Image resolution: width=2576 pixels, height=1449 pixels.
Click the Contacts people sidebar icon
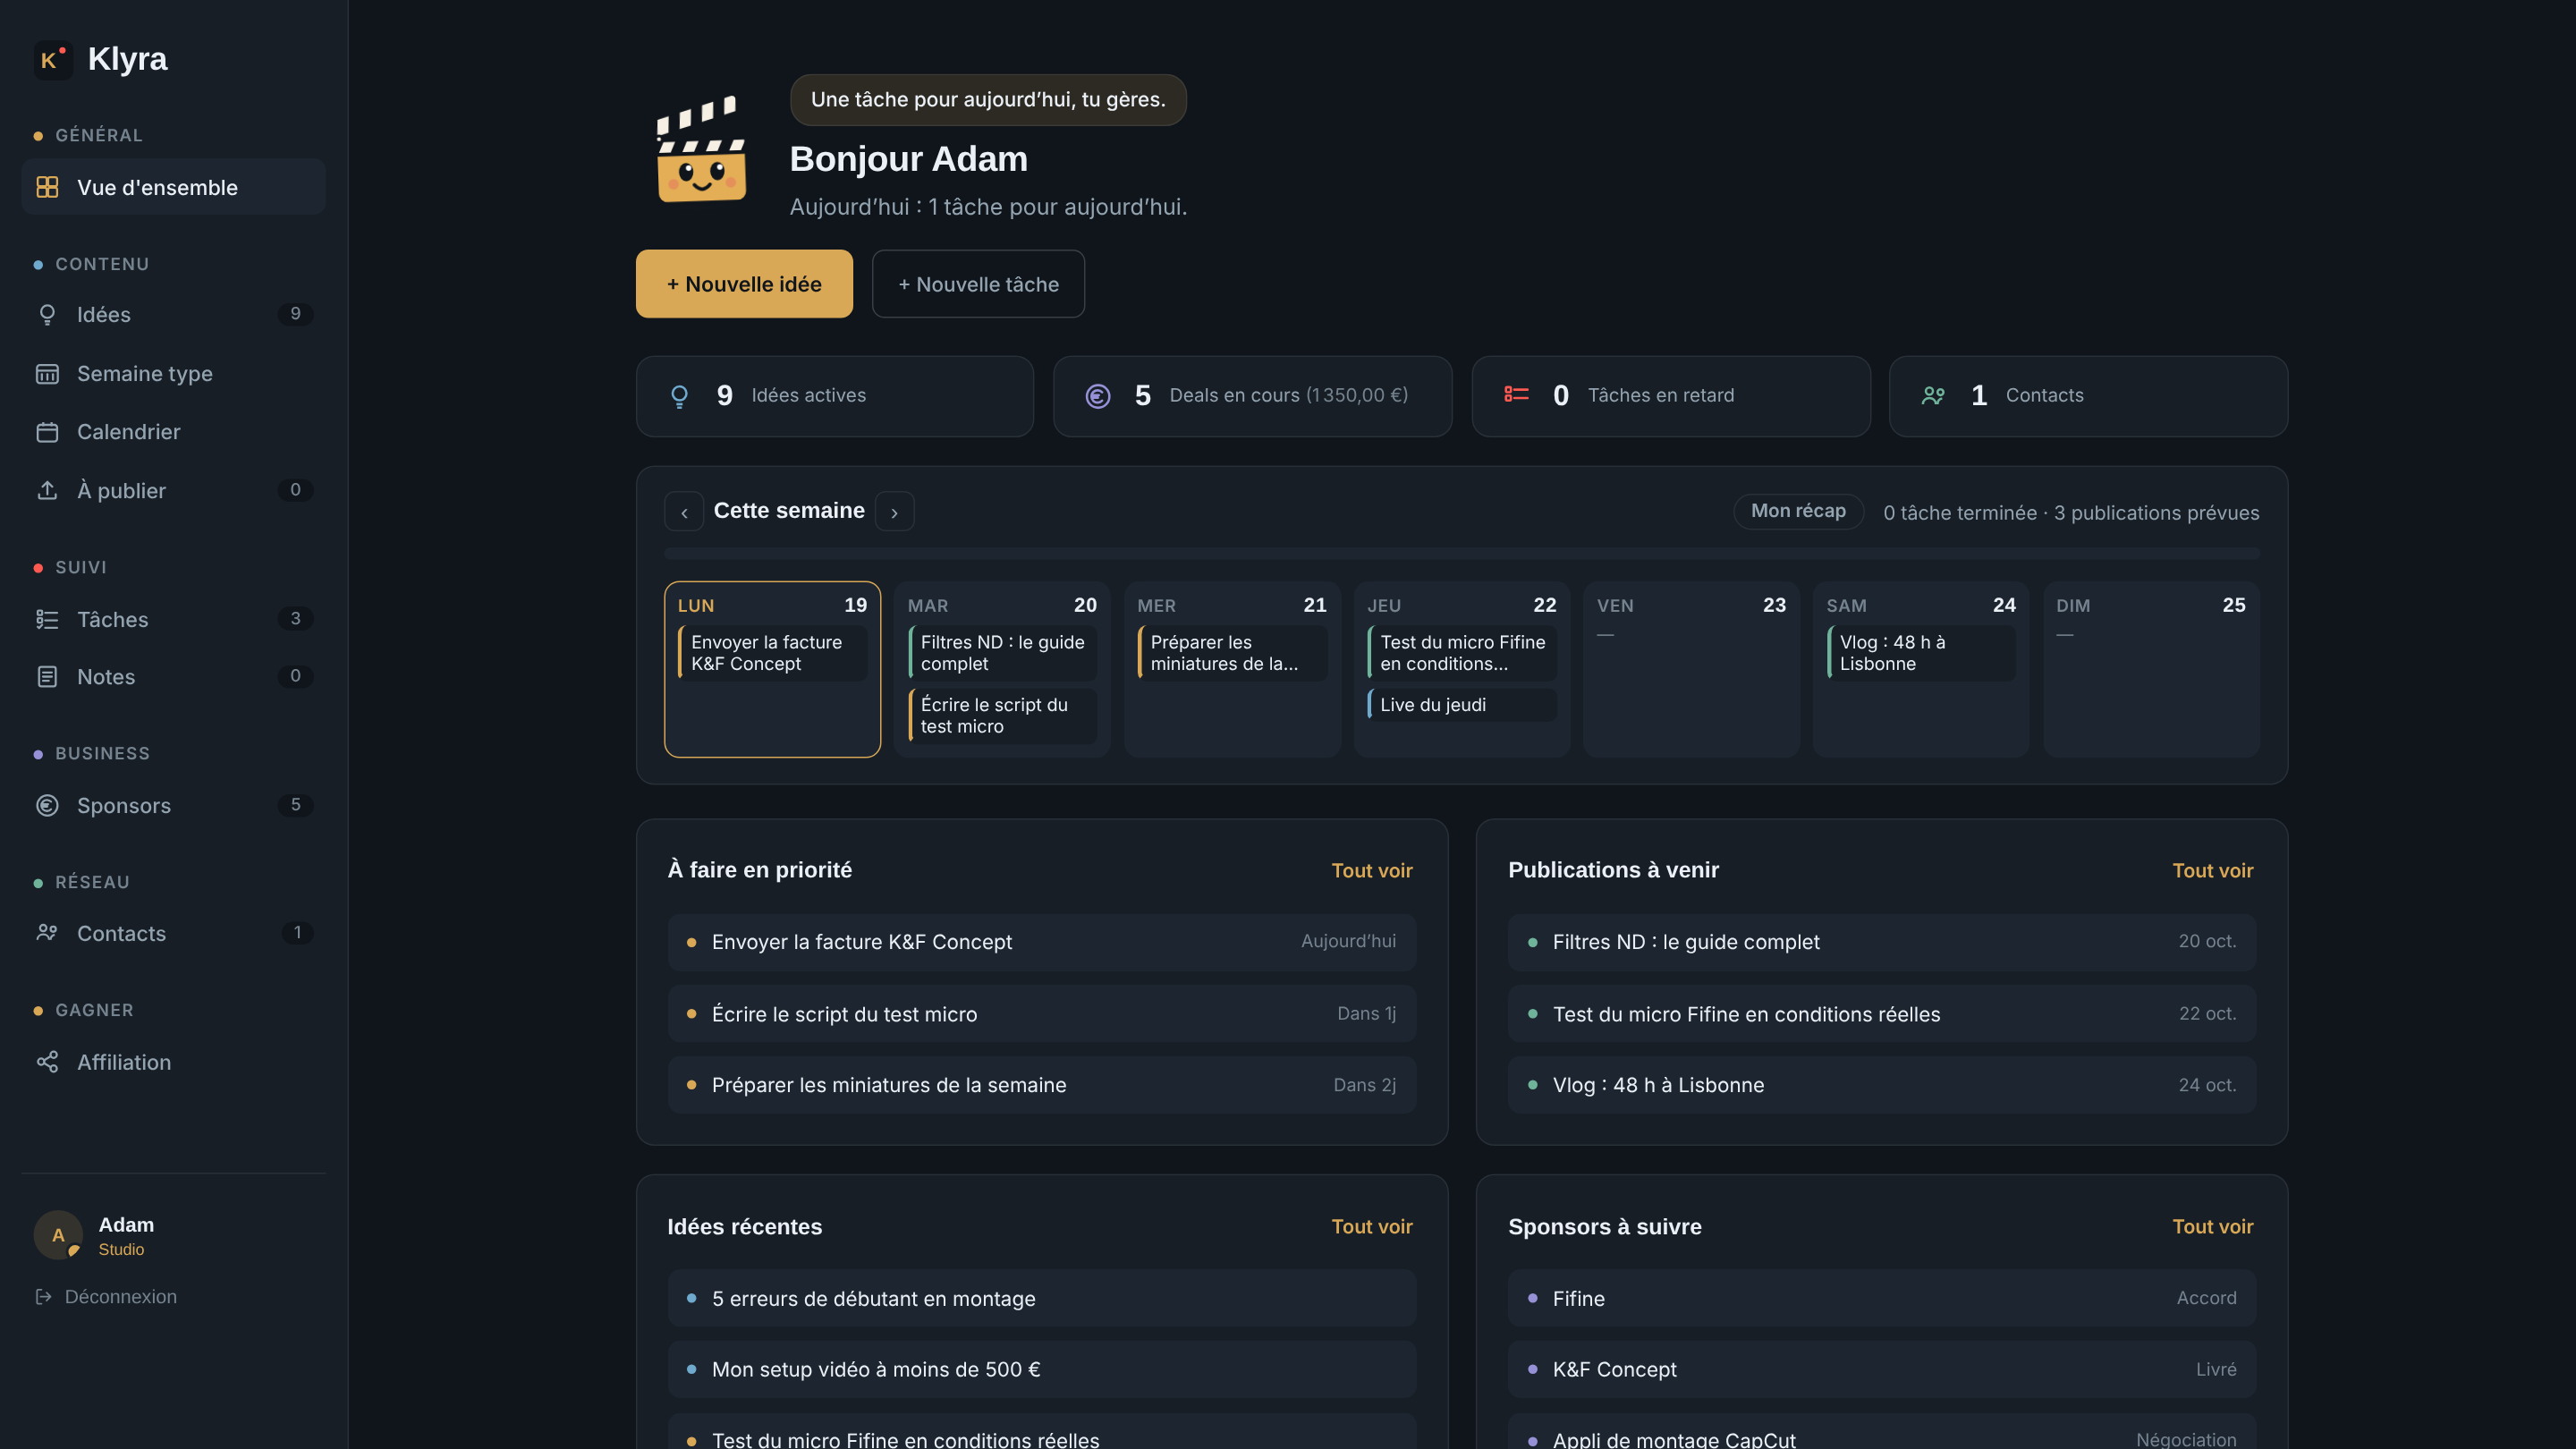point(47,933)
